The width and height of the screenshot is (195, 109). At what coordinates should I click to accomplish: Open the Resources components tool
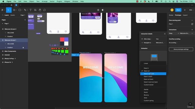[x=35, y=10]
